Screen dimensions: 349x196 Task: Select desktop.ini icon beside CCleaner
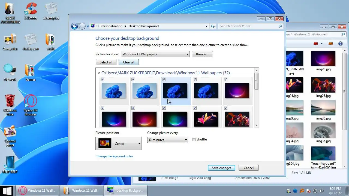(51, 11)
